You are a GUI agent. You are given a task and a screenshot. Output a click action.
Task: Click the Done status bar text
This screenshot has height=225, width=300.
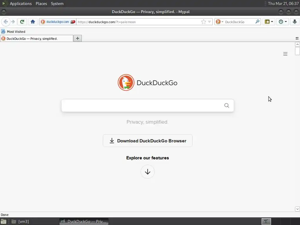(5, 215)
